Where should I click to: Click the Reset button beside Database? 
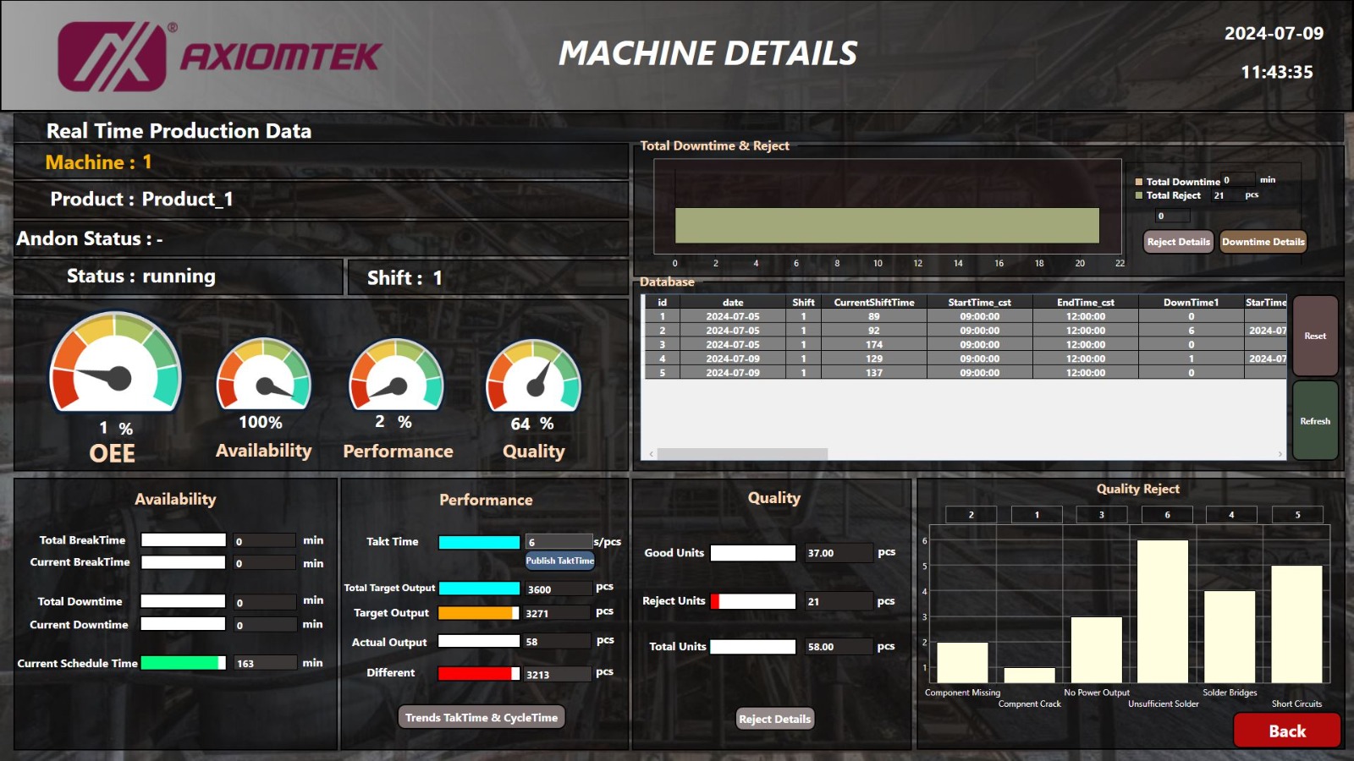point(1315,336)
